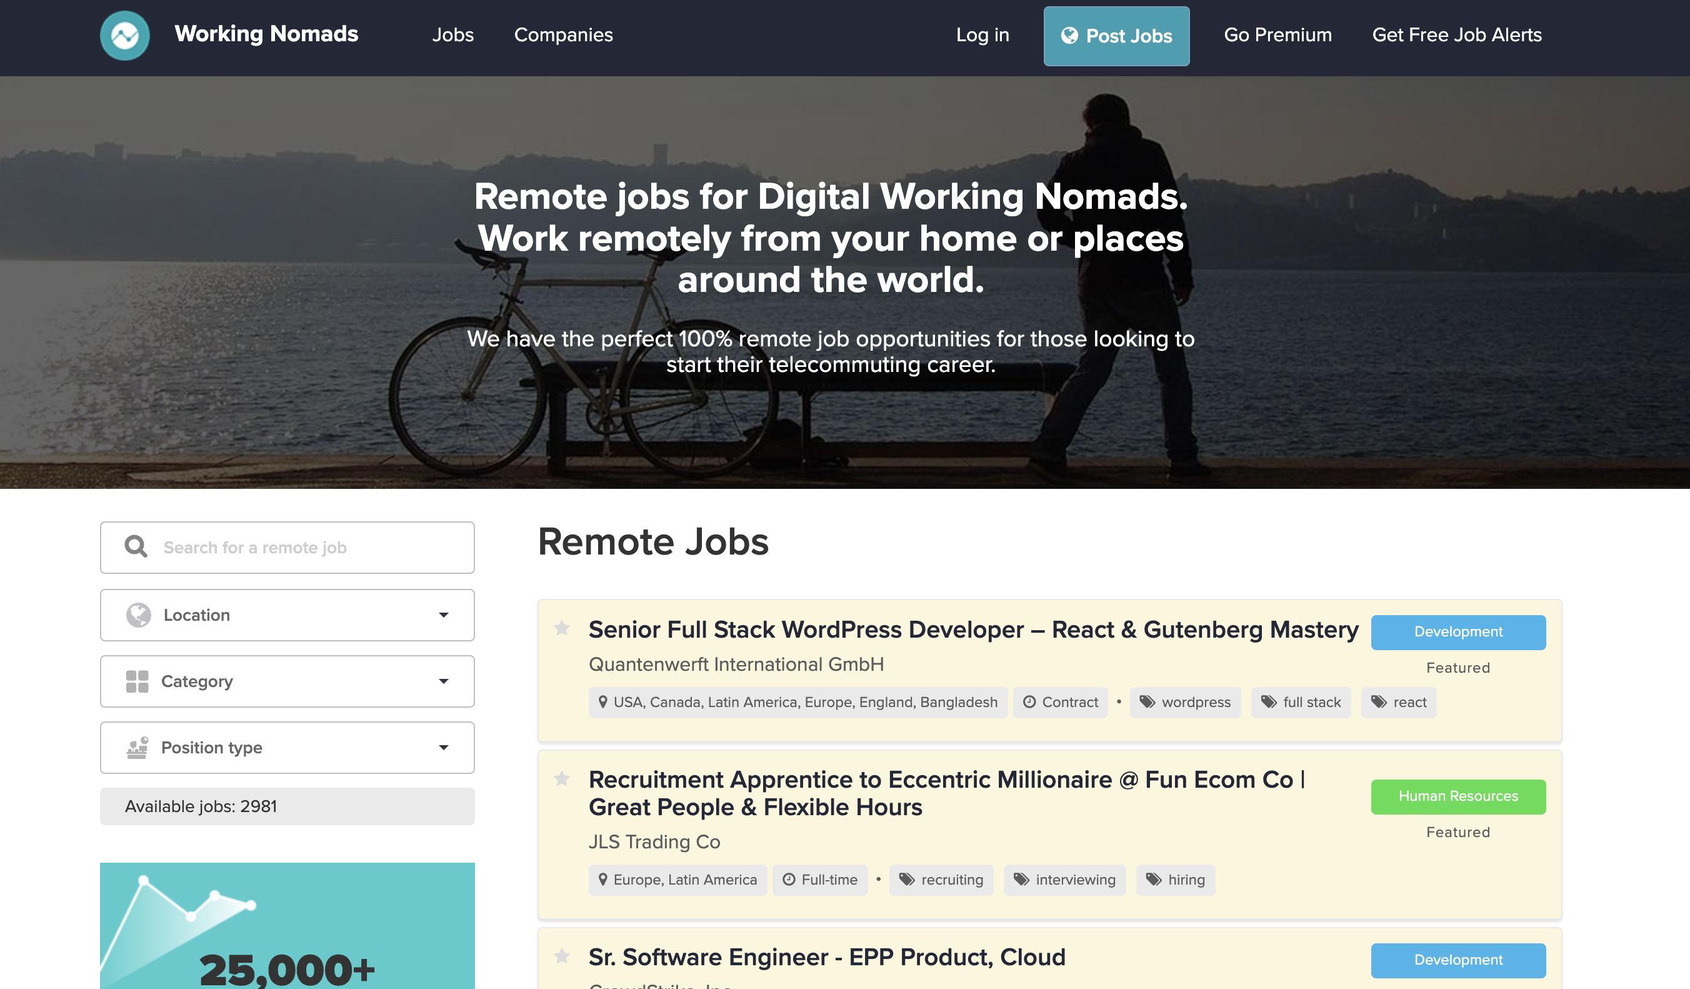Expand the Location dropdown arrow
The image size is (1690, 989).
pos(443,615)
